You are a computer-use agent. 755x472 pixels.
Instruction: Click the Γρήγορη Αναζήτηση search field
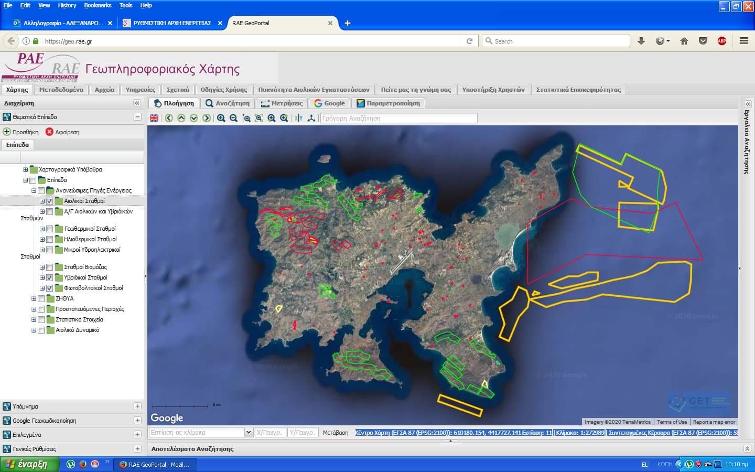[398, 119]
